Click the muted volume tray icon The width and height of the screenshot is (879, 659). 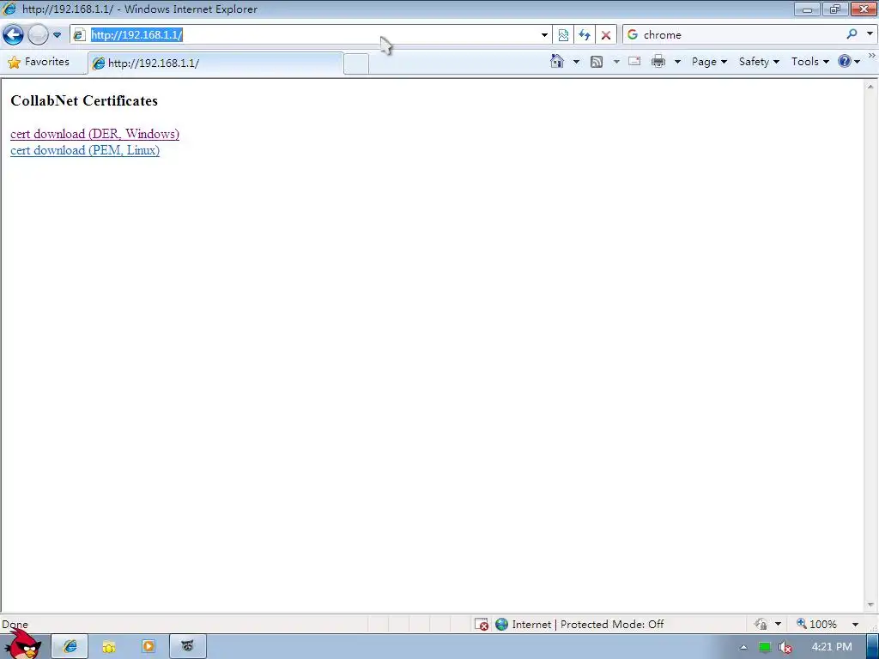785,647
